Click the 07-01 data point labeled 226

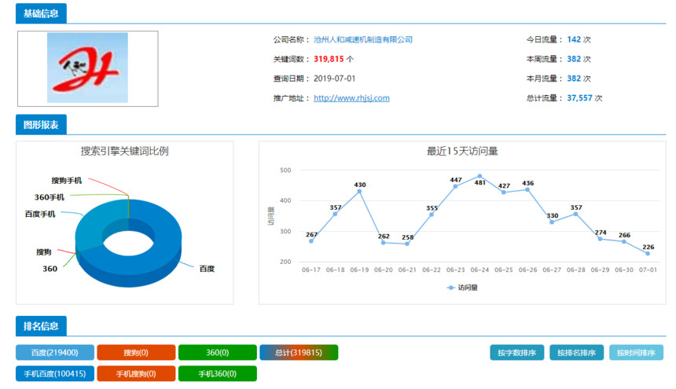[x=648, y=253]
